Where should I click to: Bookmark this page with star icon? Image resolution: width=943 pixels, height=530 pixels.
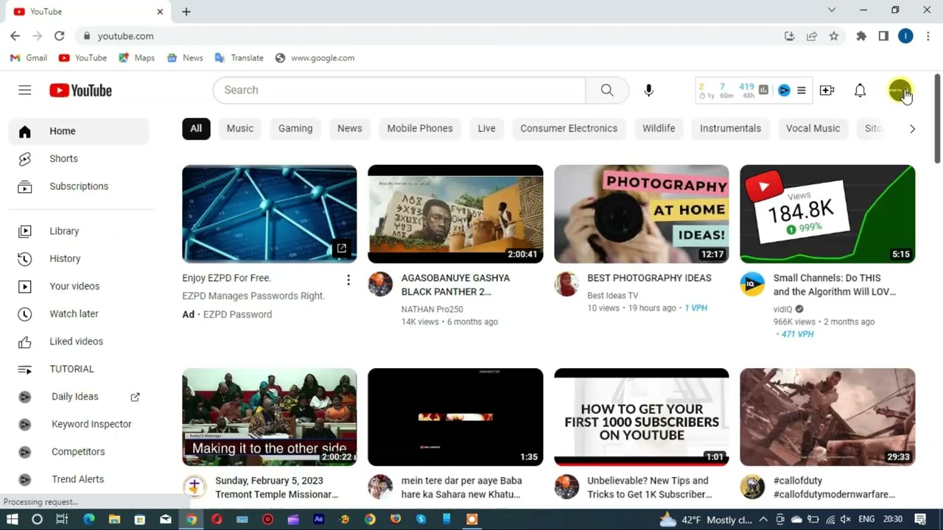click(x=834, y=36)
